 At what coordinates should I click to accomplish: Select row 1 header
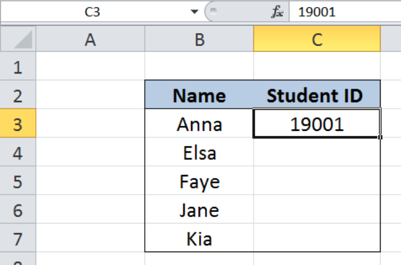click(x=18, y=66)
